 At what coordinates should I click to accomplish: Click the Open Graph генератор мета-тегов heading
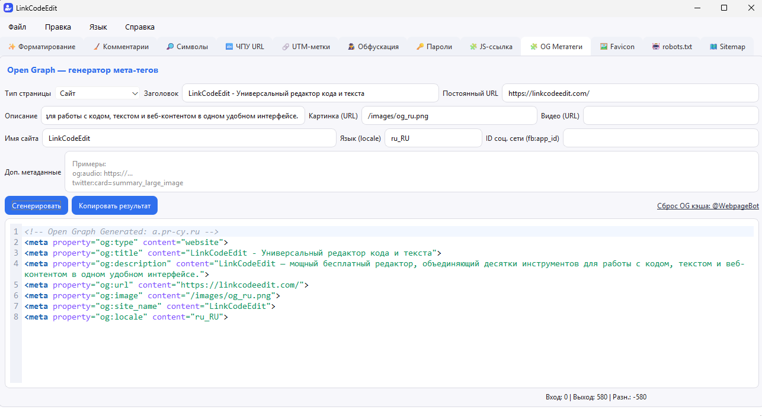click(x=82, y=70)
